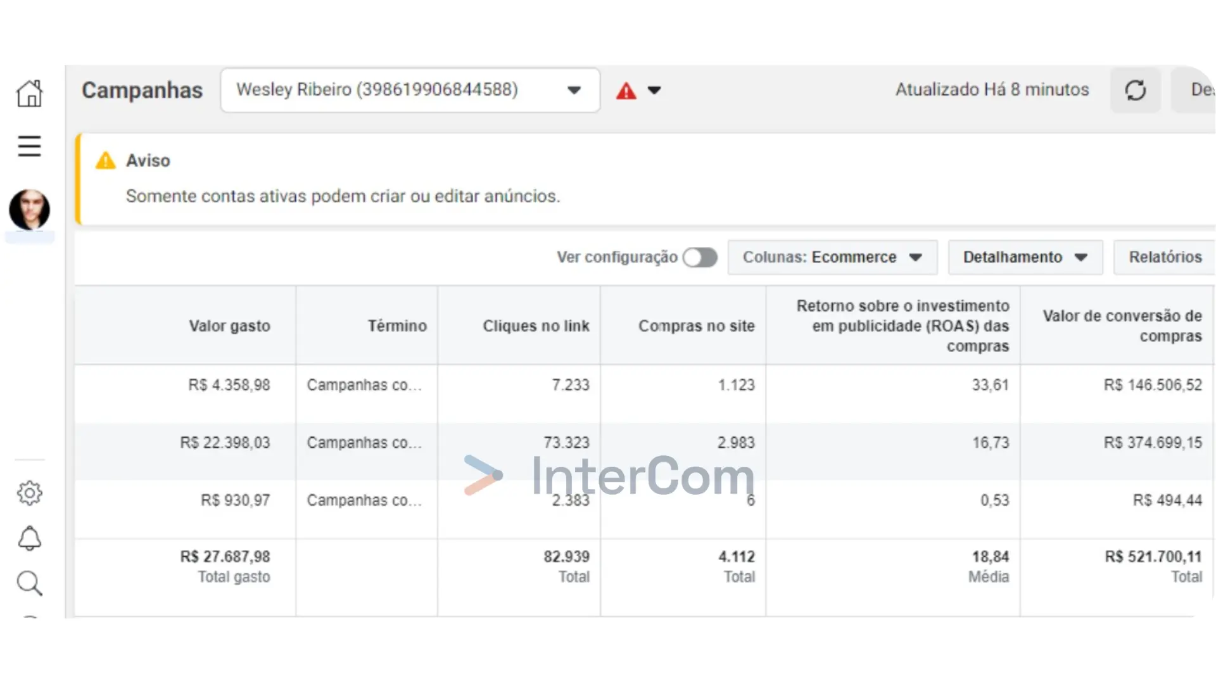Click the 16,73 ROAS value
Image resolution: width=1216 pixels, height=684 pixels.
(991, 443)
